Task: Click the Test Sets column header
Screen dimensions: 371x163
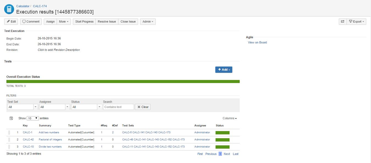Action: (128, 126)
